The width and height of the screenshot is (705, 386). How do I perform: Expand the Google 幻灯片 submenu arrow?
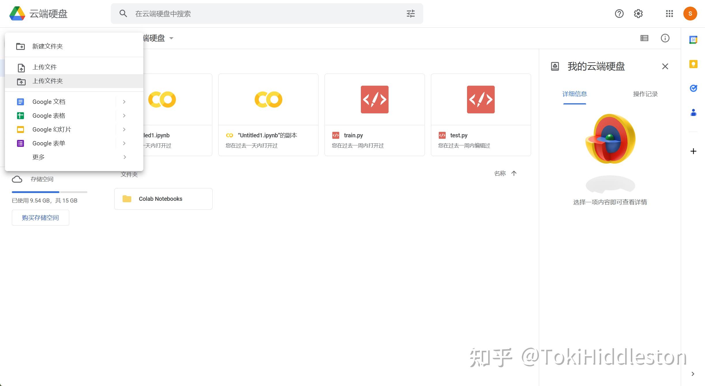124,129
